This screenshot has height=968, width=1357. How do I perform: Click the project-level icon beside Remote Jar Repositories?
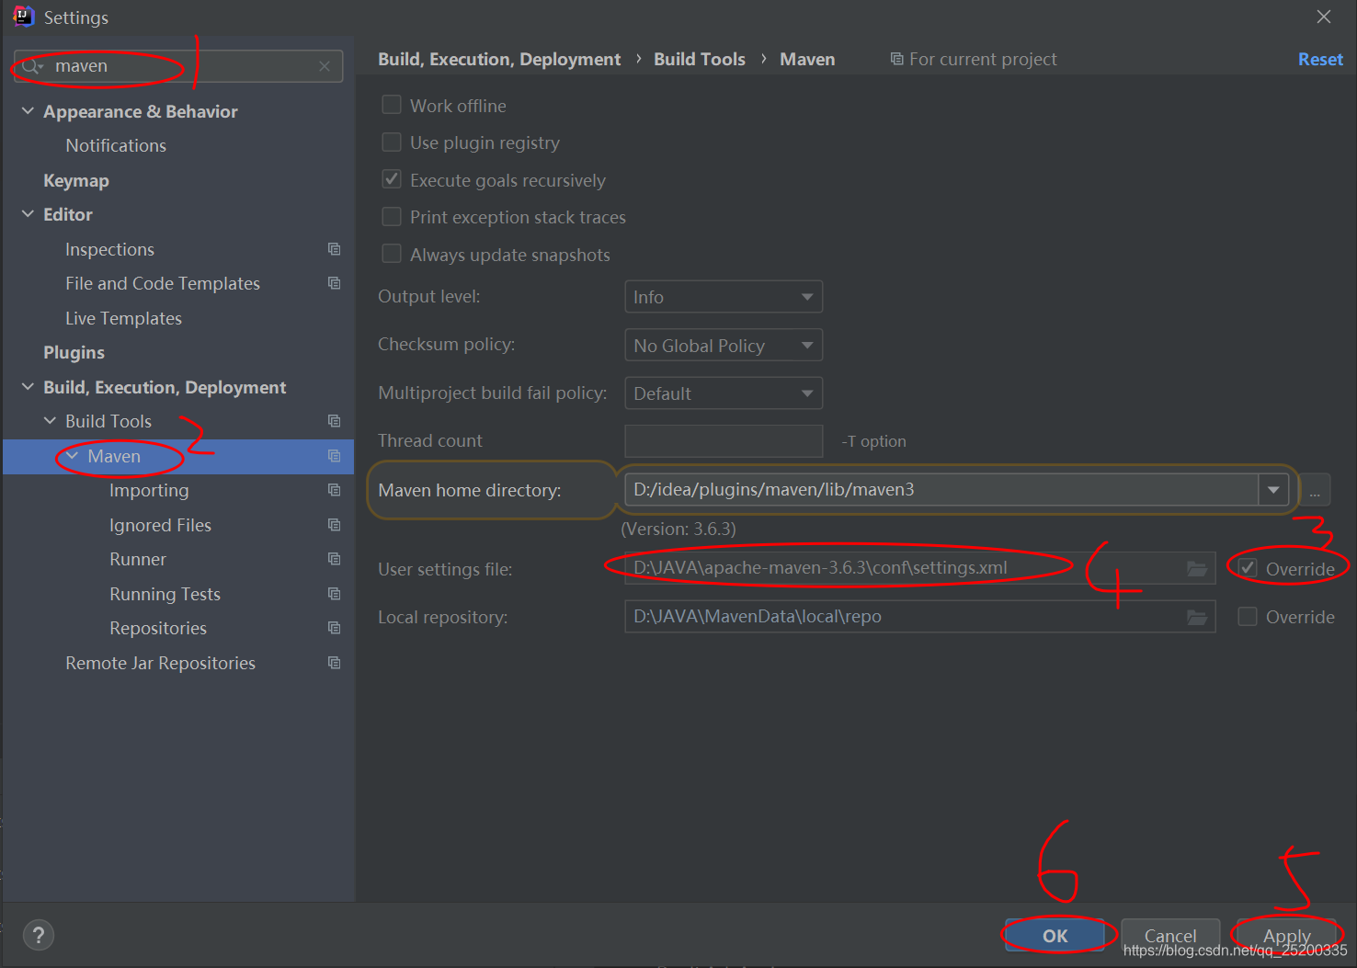pos(334,663)
